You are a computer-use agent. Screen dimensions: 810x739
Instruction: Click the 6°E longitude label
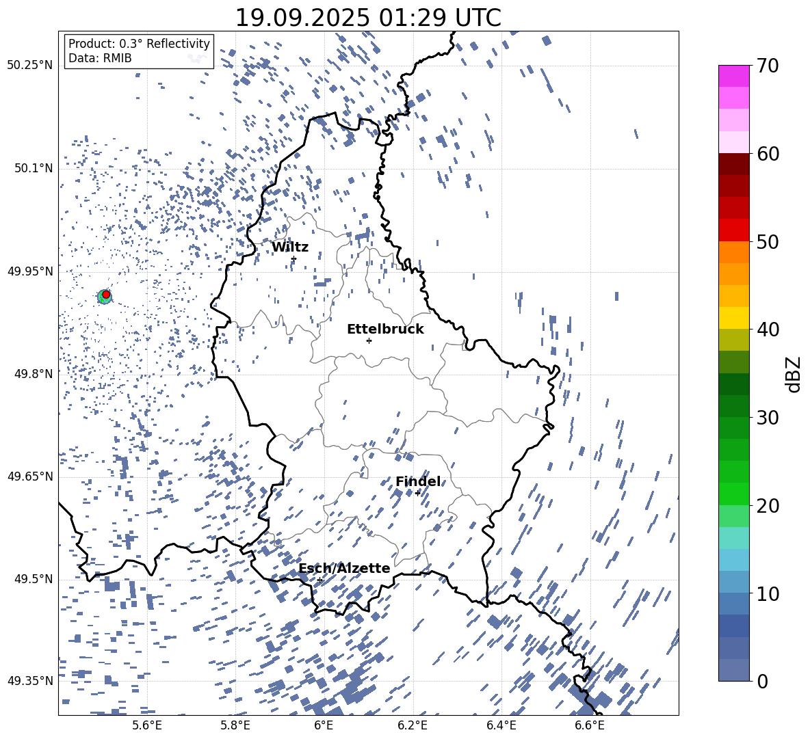tap(324, 725)
